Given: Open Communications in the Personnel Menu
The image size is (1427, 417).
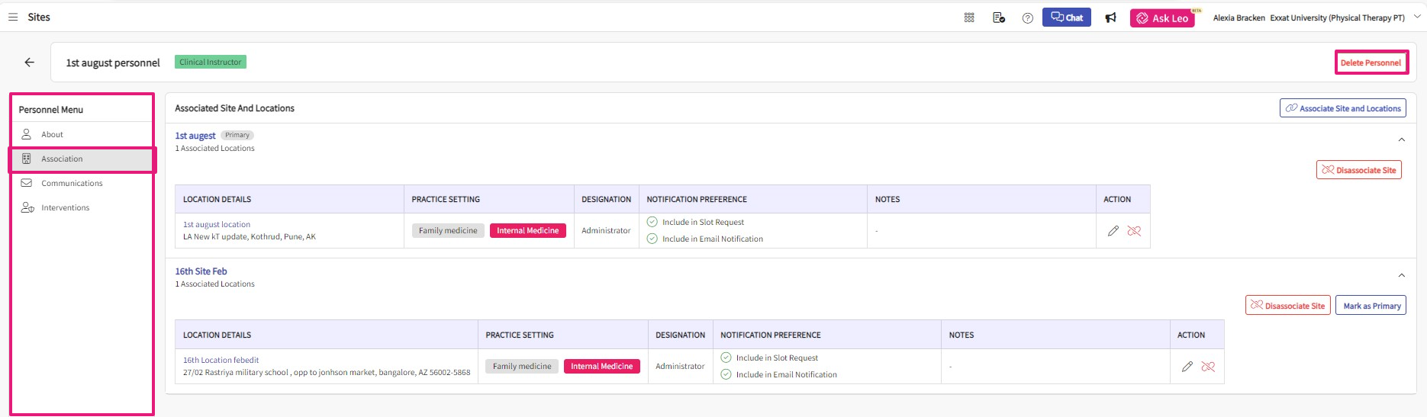Looking at the screenshot, I should (72, 183).
